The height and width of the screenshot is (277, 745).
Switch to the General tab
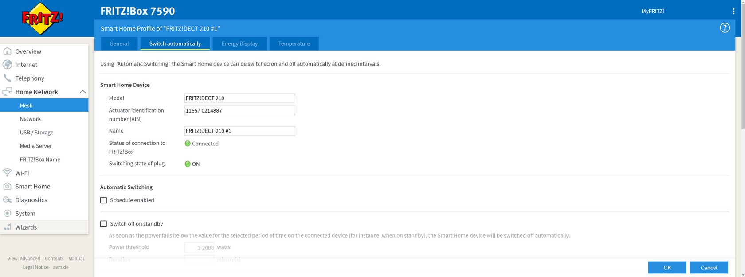click(119, 43)
